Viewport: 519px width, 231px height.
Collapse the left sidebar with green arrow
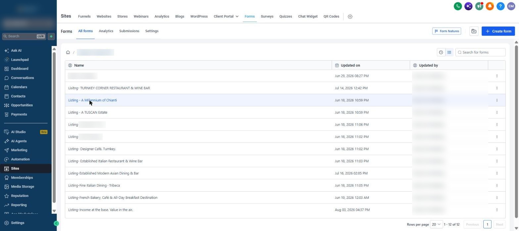point(56,223)
